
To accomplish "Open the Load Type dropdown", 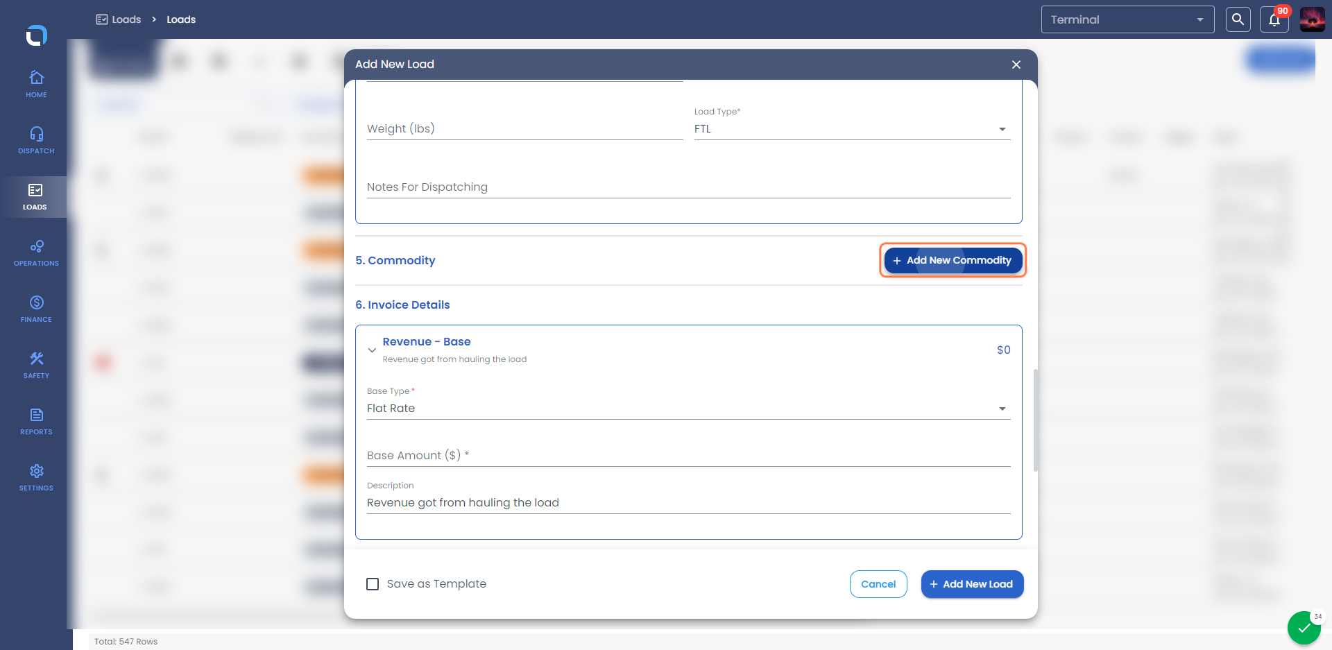I will pos(852,129).
